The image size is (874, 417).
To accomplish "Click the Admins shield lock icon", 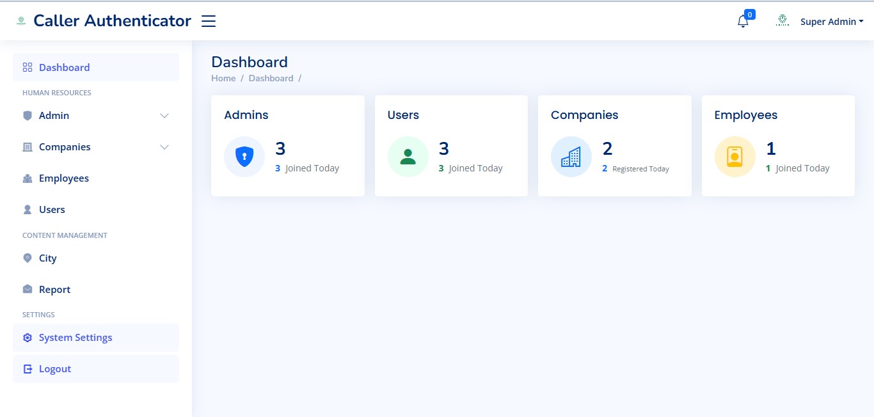I will pyautogui.click(x=244, y=157).
